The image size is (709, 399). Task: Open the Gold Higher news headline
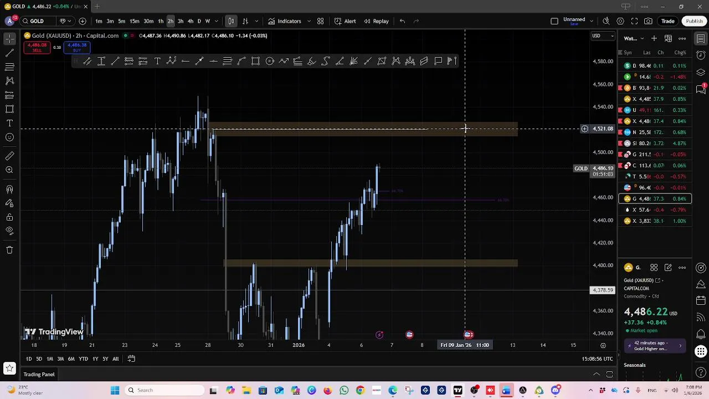click(x=654, y=346)
